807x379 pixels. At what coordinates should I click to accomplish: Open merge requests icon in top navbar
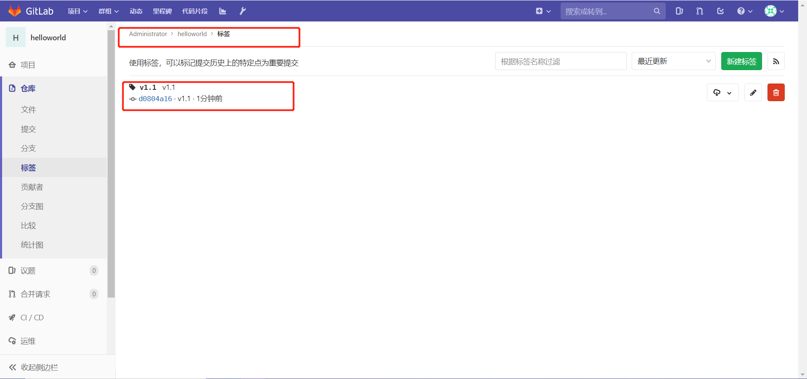[699, 11]
